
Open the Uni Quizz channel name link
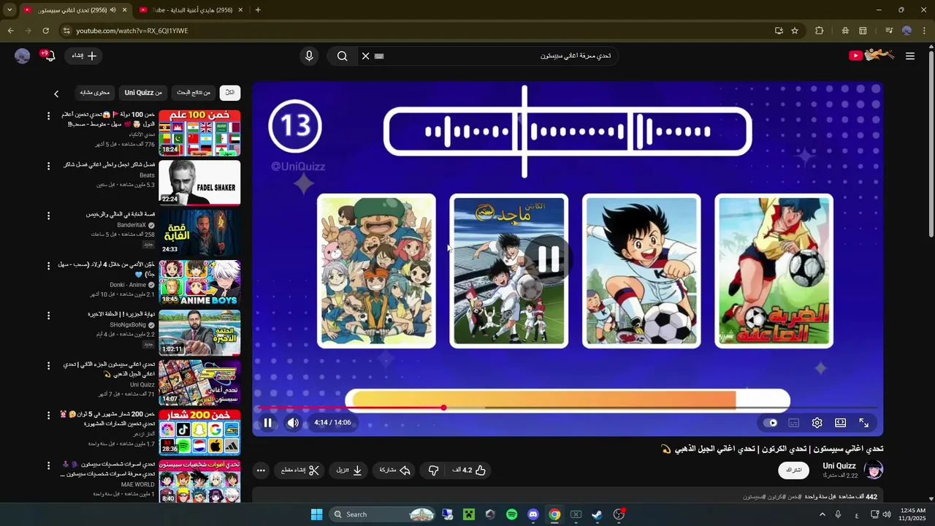click(839, 465)
